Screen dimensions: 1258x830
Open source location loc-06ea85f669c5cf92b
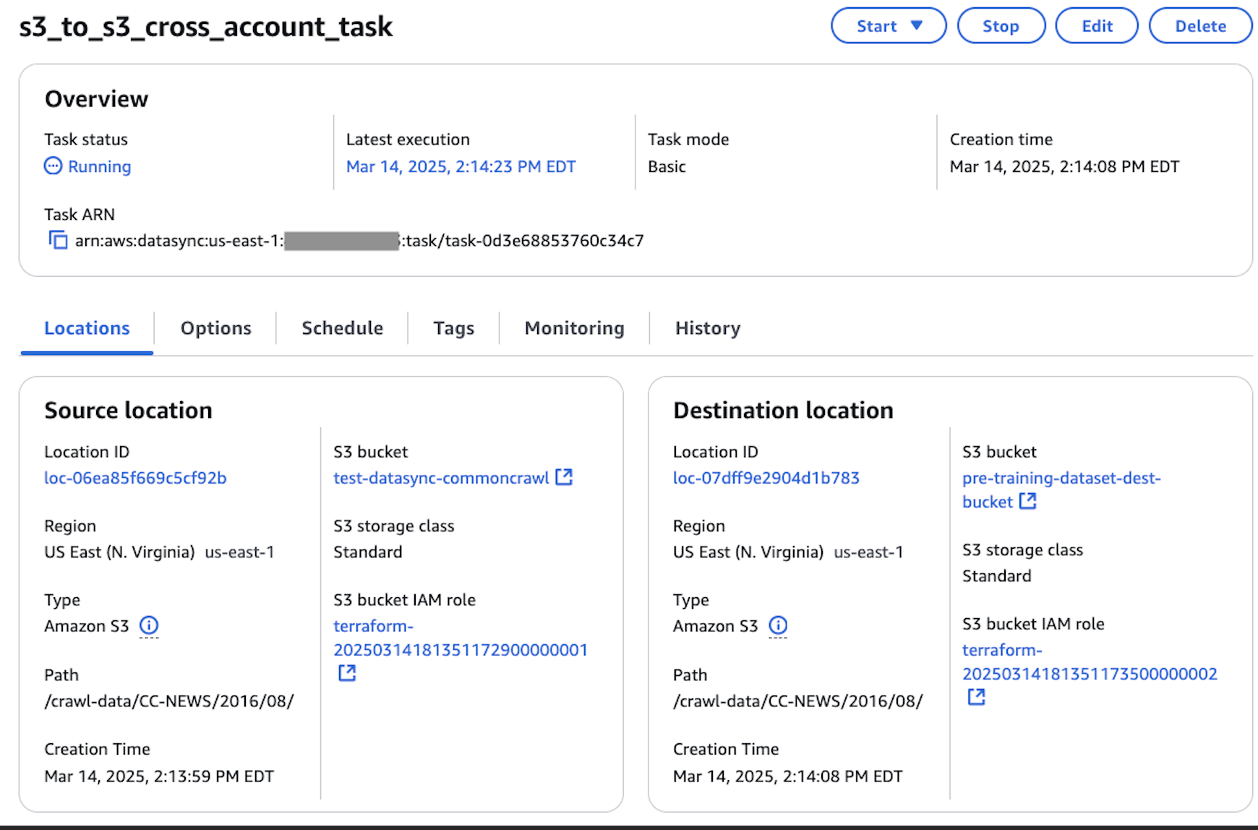(x=134, y=477)
